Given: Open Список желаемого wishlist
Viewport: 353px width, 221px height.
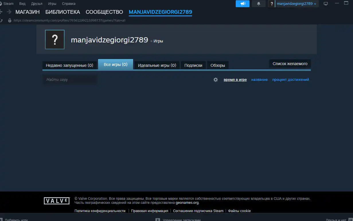Looking at the screenshot, I should tap(290, 64).
